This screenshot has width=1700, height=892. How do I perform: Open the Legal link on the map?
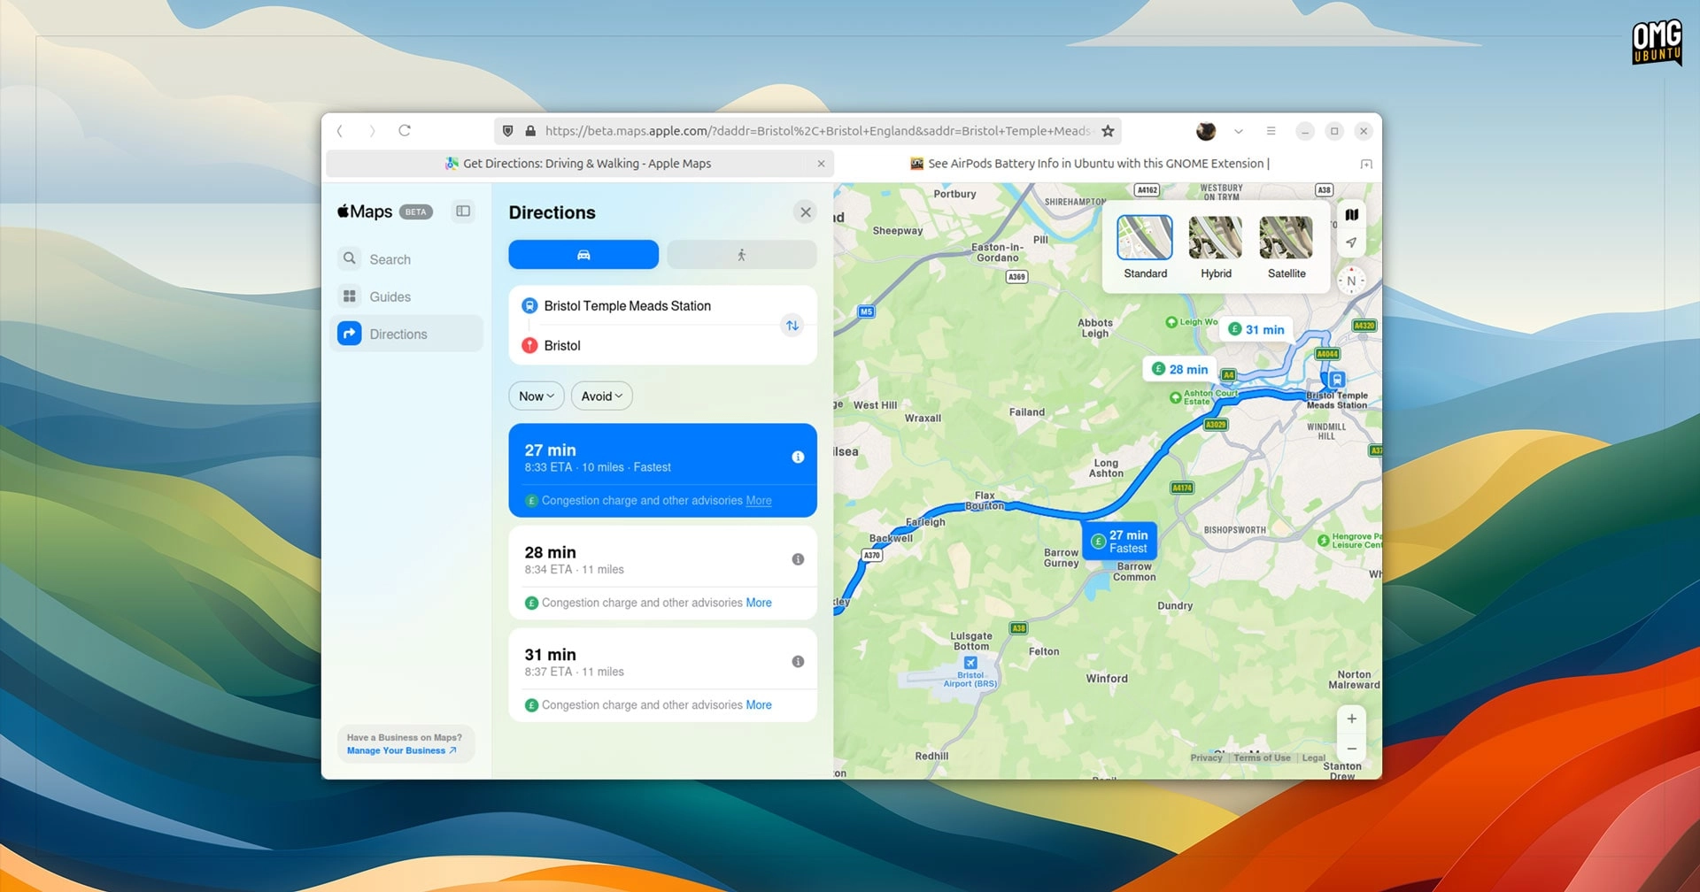[1313, 757]
